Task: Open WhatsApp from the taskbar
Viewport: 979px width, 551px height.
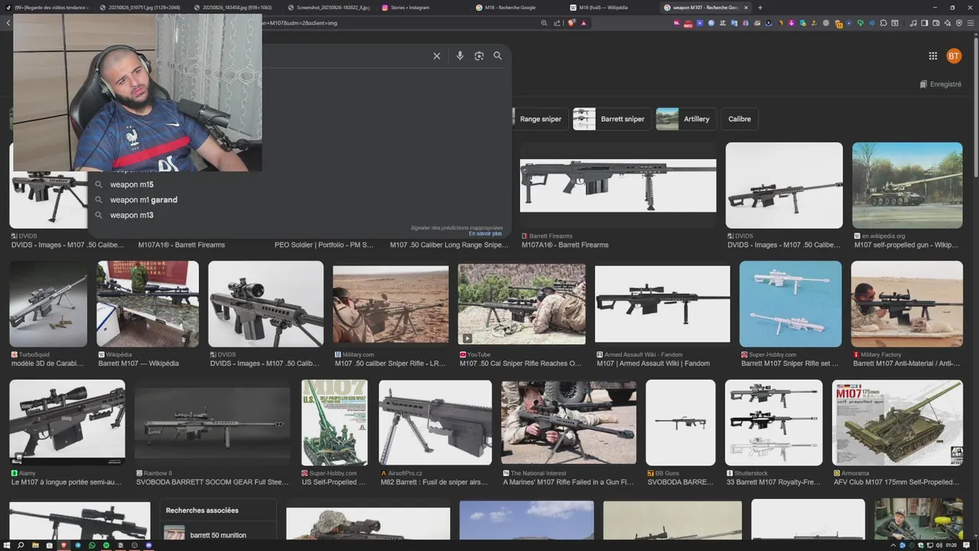Action: [x=92, y=545]
